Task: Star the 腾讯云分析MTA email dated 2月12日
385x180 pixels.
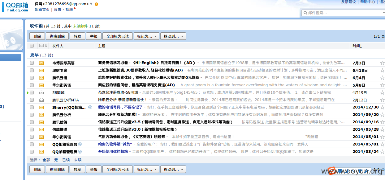Action: (382, 100)
